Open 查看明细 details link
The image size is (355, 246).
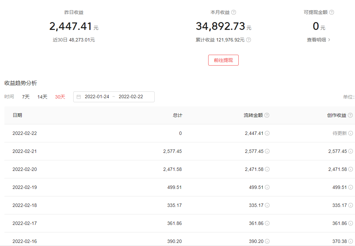[x=318, y=40]
